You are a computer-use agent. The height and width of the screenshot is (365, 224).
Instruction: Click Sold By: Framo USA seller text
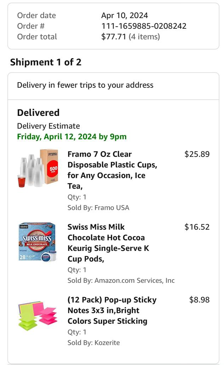98,208
